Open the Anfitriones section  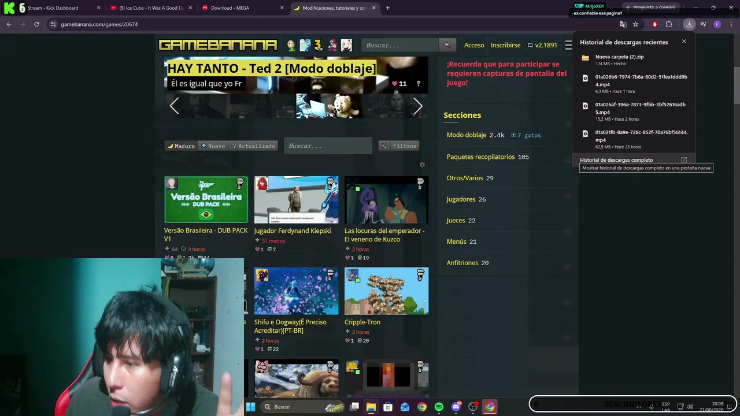[462, 263]
